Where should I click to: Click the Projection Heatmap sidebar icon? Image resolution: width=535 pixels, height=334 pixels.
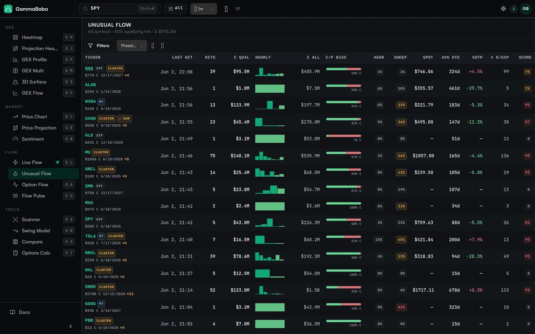point(15,48)
